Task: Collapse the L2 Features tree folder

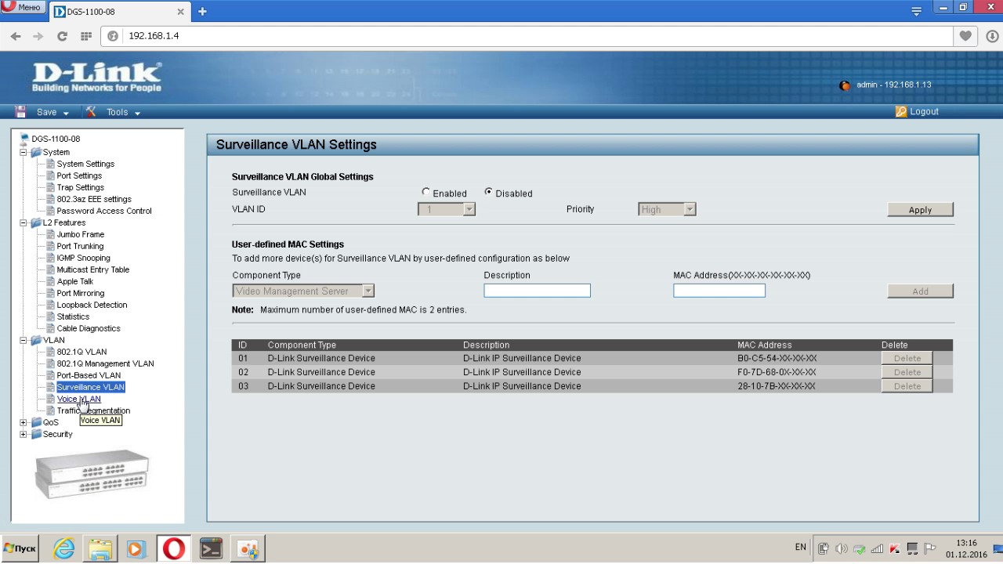Action: pos(24,222)
